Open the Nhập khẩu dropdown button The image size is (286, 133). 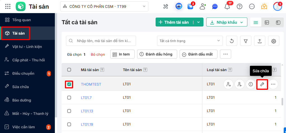pos(227,22)
